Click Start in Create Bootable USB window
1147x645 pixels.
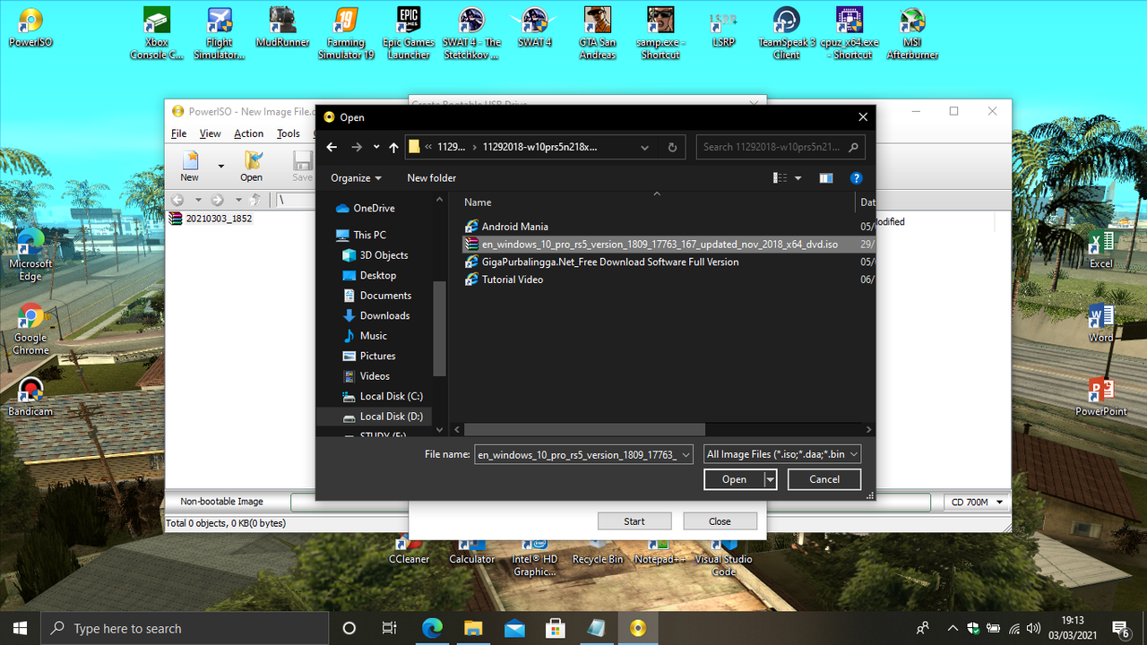pos(634,521)
